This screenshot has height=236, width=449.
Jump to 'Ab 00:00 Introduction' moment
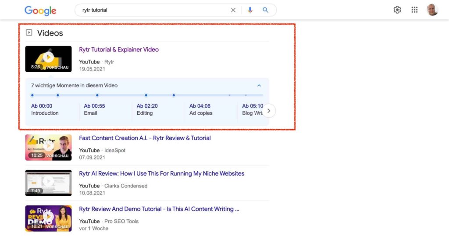(45, 109)
